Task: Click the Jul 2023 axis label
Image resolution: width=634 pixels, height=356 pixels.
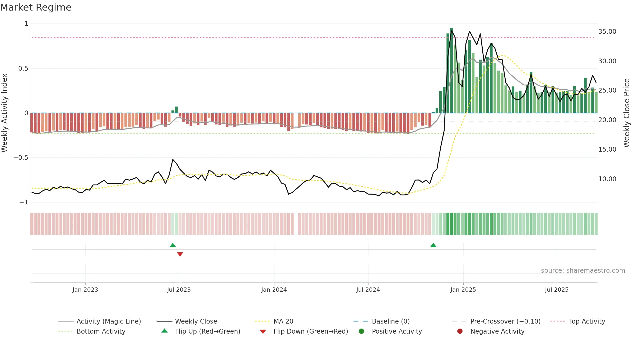Action: 179,290
